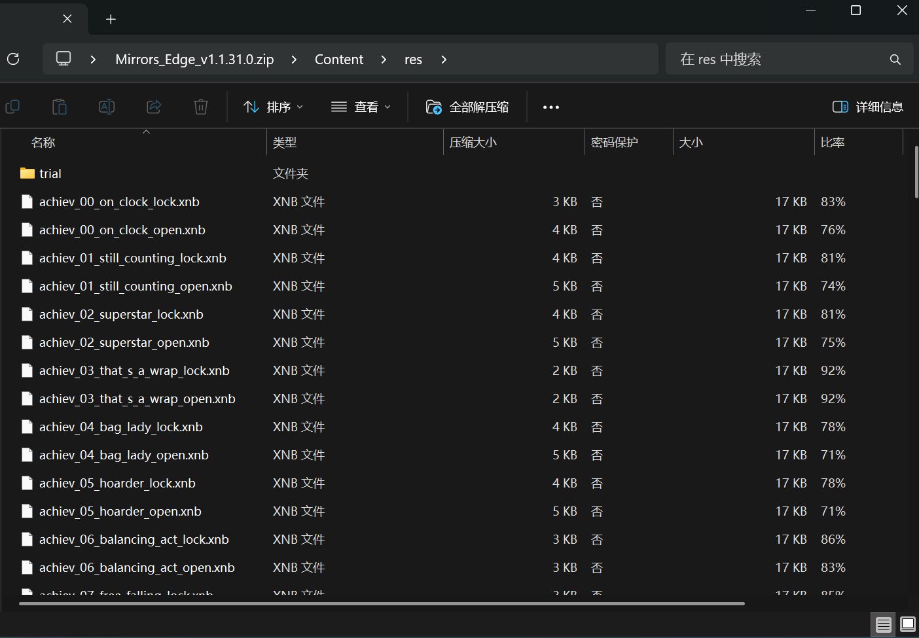Open a new tab with plus button

tap(111, 20)
